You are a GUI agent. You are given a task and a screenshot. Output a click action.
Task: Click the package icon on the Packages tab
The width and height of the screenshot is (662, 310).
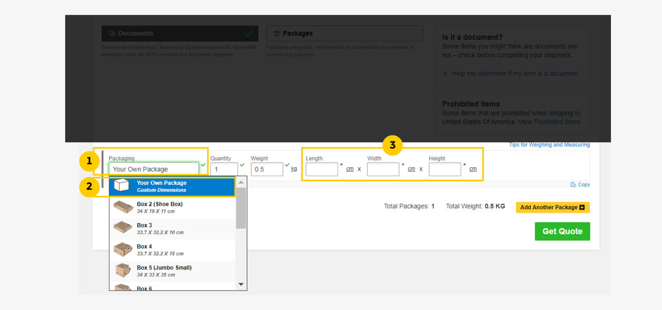pos(277,33)
